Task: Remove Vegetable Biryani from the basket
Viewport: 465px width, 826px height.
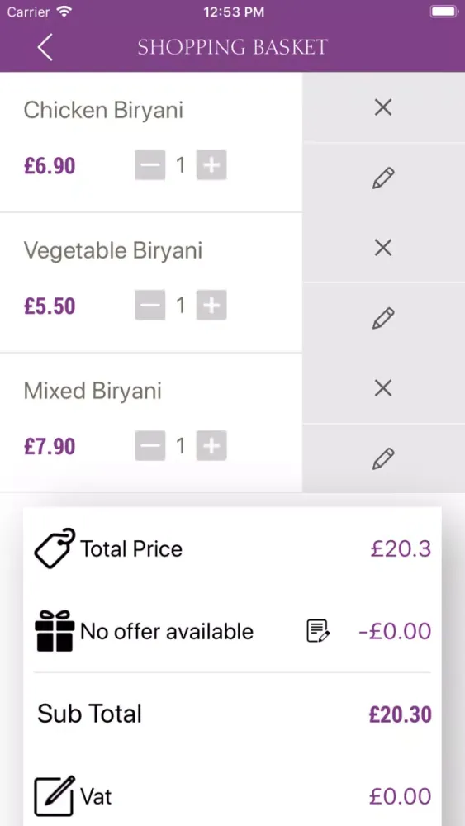Action: (383, 247)
